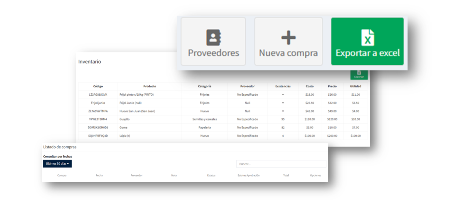
Task: Click the Buscar search field
Action: click(x=281, y=164)
